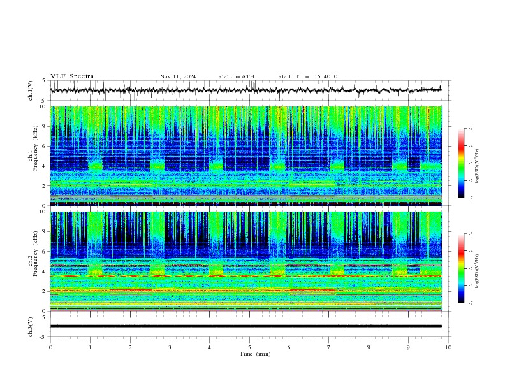The image size is (505, 390).
Task: Click the time axis tick label "3"
Action: tap(170, 347)
